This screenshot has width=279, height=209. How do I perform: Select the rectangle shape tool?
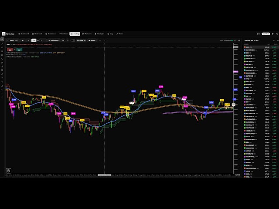[2, 55]
